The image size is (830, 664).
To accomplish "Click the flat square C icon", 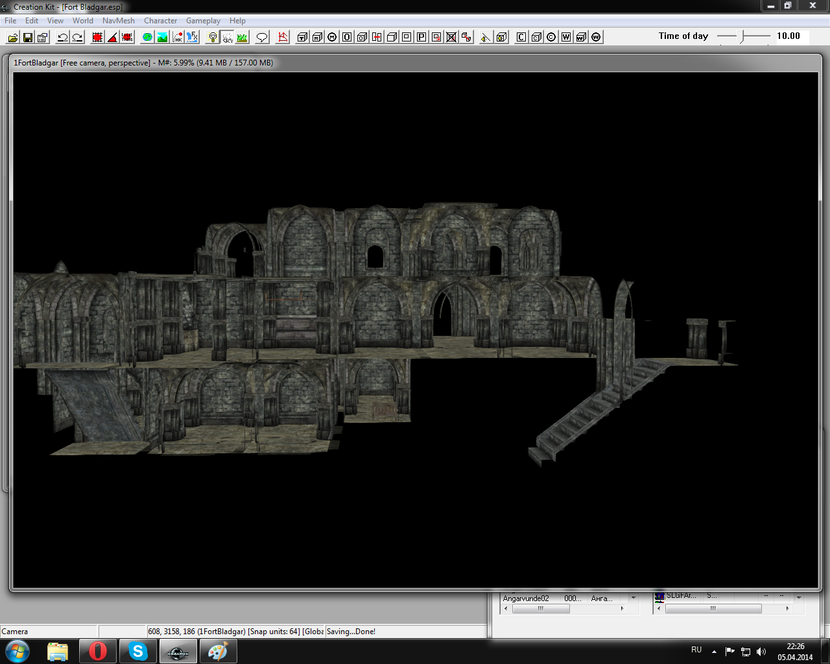I will (x=521, y=37).
